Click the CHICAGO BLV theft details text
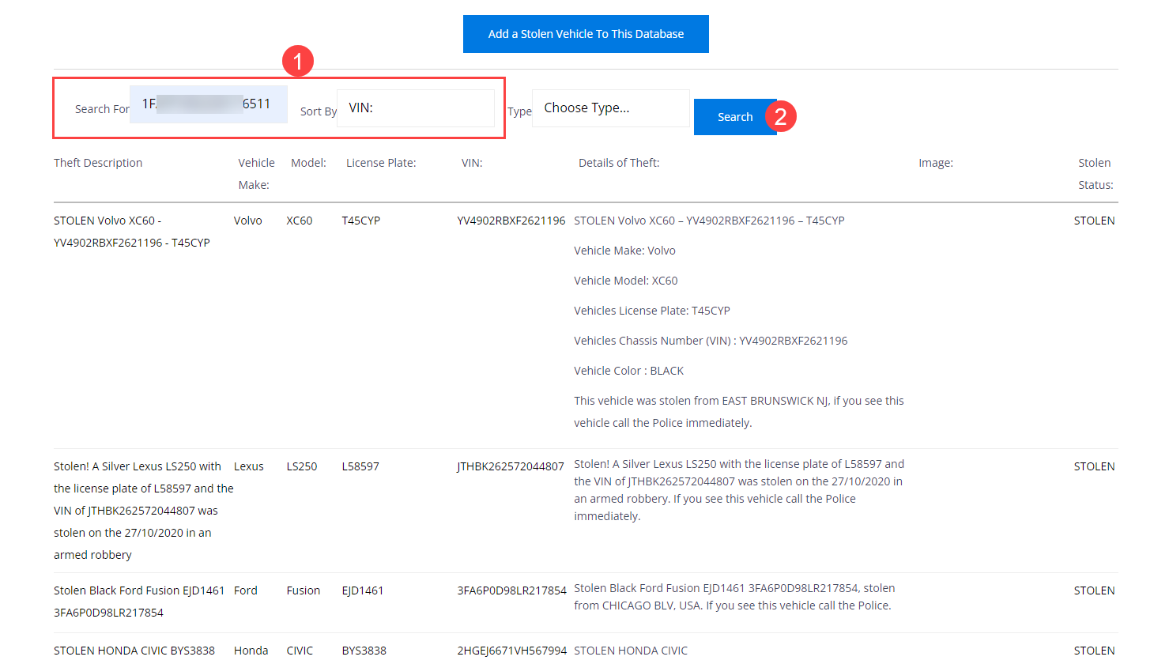The width and height of the screenshot is (1154, 664). coord(735,597)
